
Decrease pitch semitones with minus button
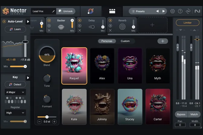click(40, 121)
